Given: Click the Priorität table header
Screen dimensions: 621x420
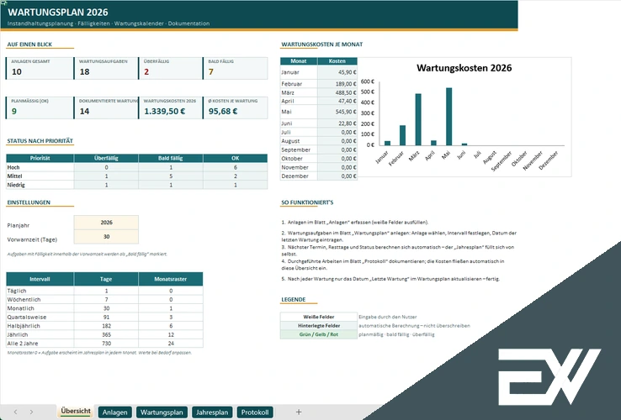Looking at the screenshot, I should pyautogui.click(x=40, y=158).
